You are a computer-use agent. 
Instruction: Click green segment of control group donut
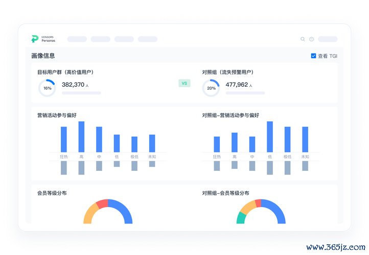(241, 218)
